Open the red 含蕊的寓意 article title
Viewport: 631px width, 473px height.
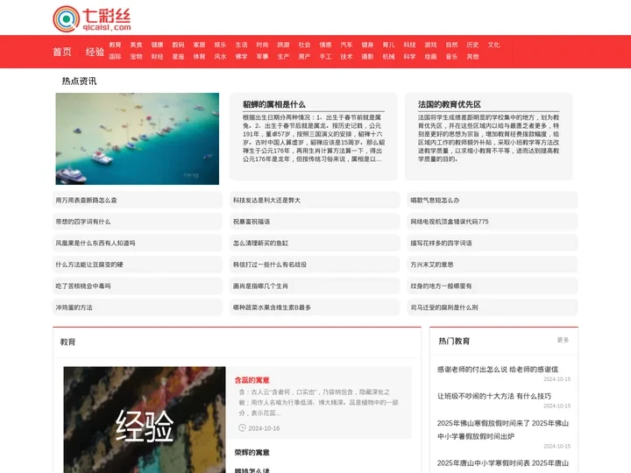click(252, 380)
